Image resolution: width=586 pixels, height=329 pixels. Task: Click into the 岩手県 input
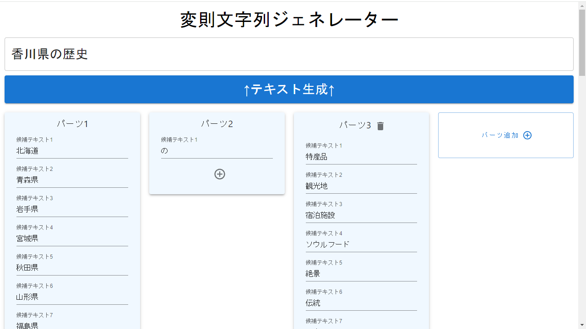pyautogui.click(x=72, y=209)
